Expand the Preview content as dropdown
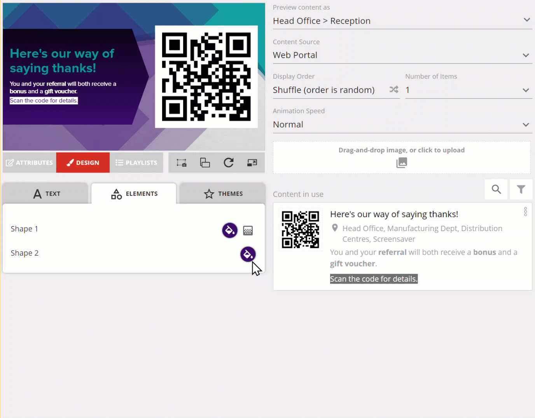The image size is (535, 418). (x=402, y=21)
